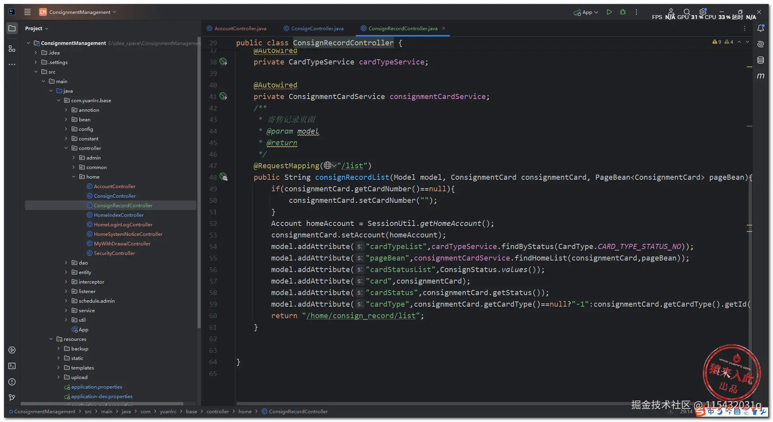Open HomeIndexController in project tree
Viewport: 773px width, 422px height.
pyautogui.click(x=119, y=215)
